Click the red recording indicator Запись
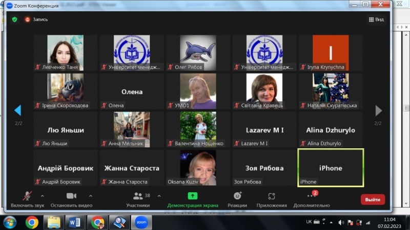Image resolution: width=410 pixels, height=230 pixels. click(36, 19)
